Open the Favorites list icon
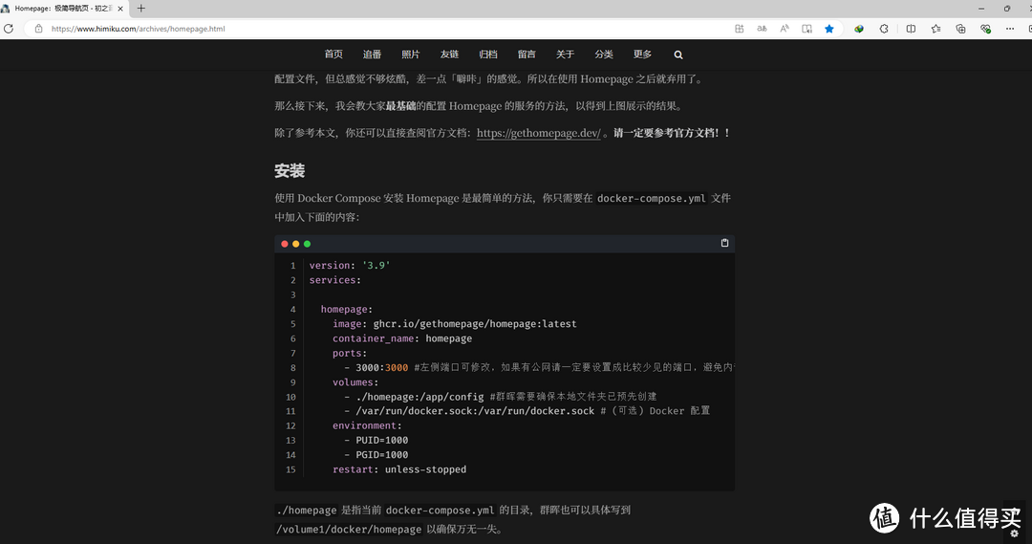1032x544 pixels. [935, 29]
